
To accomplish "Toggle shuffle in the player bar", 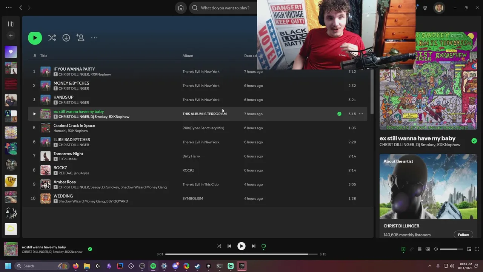I will (219, 246).
